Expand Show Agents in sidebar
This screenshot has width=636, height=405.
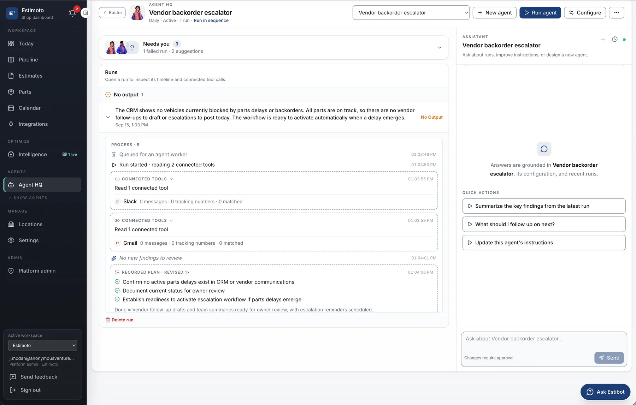(28, 198)
